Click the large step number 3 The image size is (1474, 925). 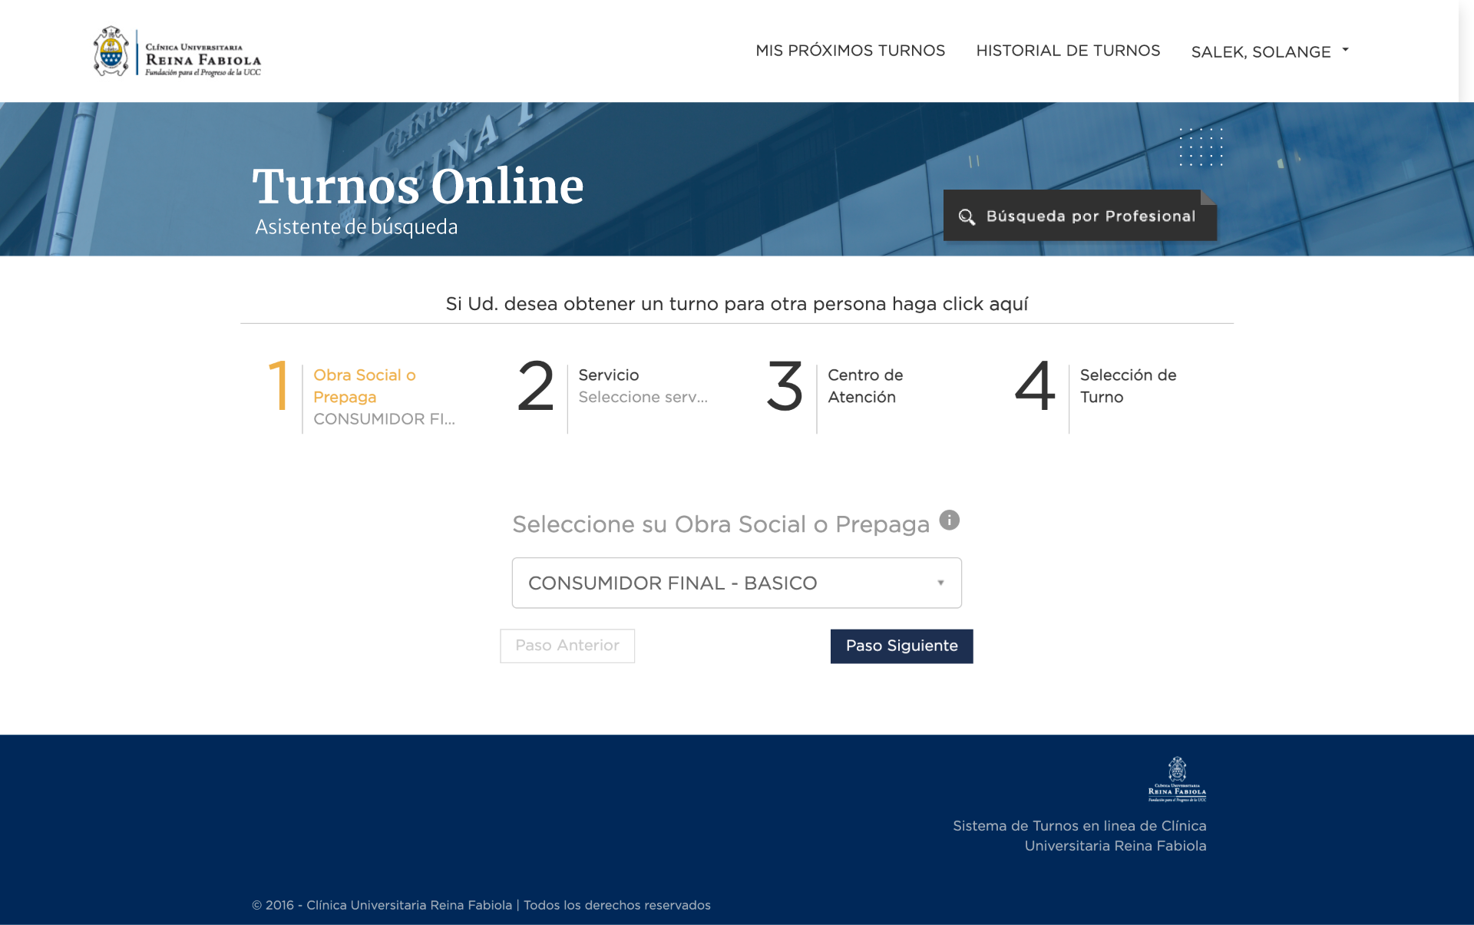(x=784, y=385)
